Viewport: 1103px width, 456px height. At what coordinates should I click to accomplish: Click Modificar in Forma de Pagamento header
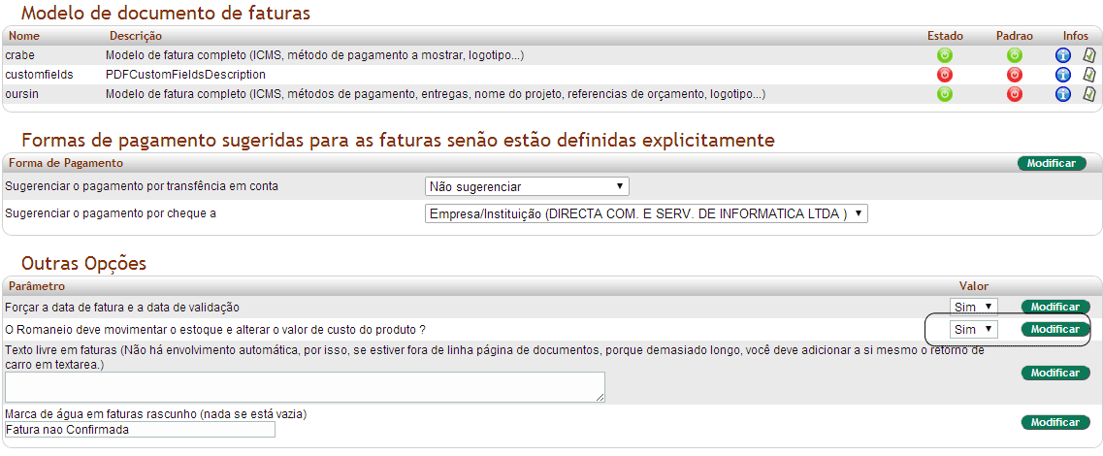click(x=1051, y=163)
